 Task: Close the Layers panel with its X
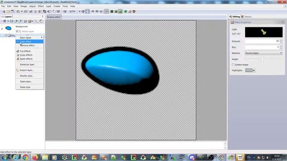43,17
